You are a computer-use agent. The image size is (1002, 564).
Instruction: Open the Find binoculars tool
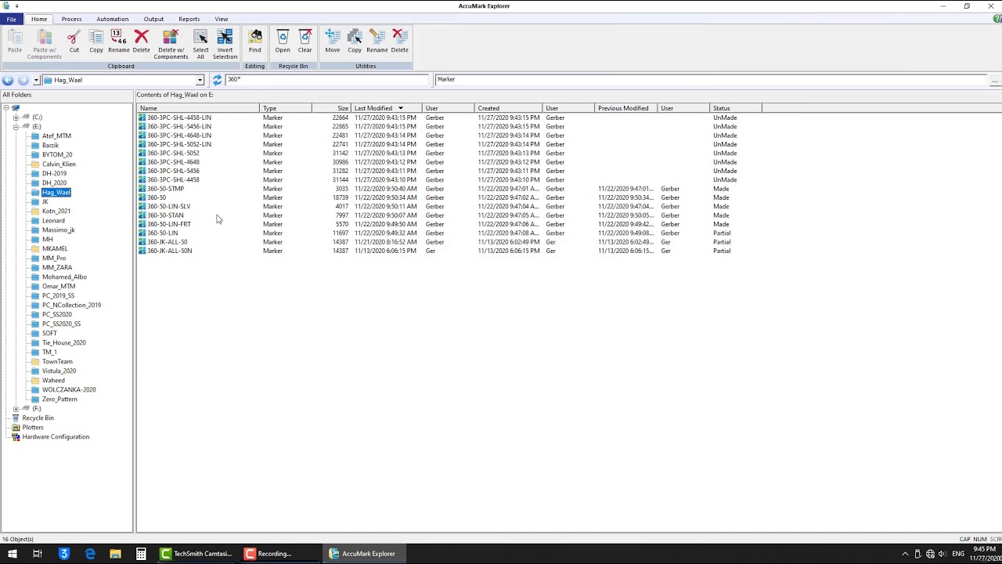point(255,42)
